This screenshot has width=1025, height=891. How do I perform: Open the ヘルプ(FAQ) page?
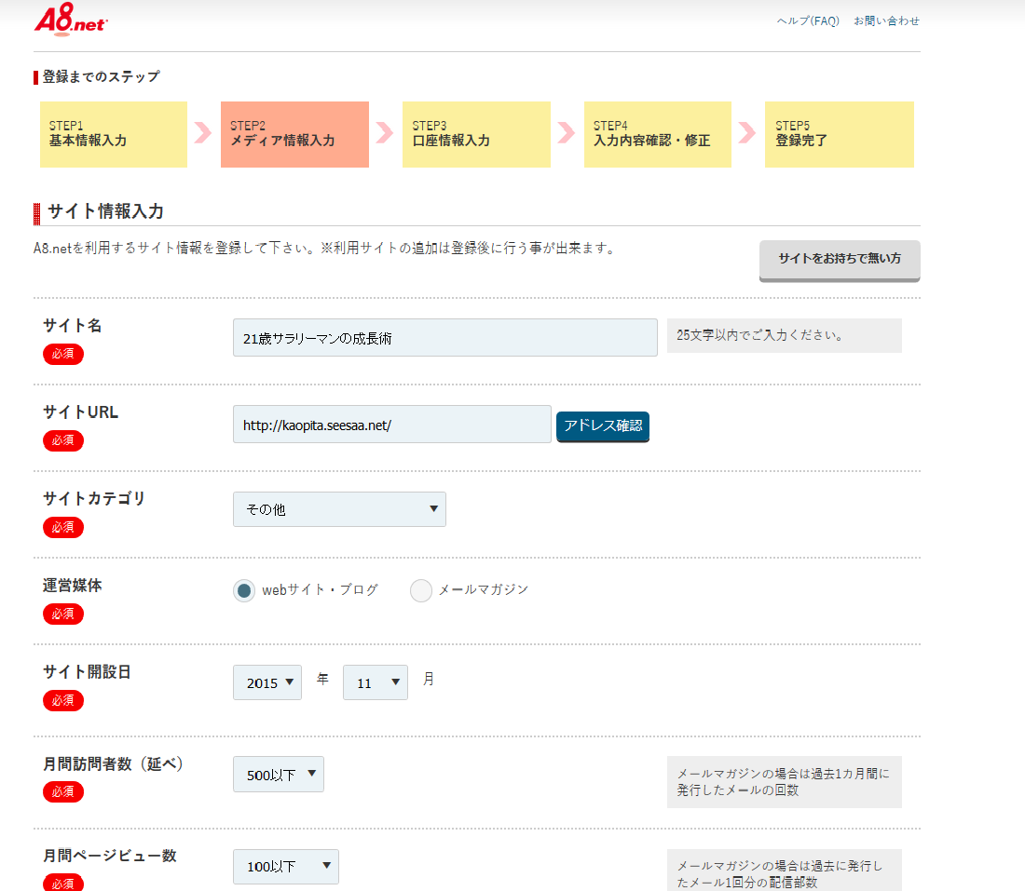[x=807, y=20]
